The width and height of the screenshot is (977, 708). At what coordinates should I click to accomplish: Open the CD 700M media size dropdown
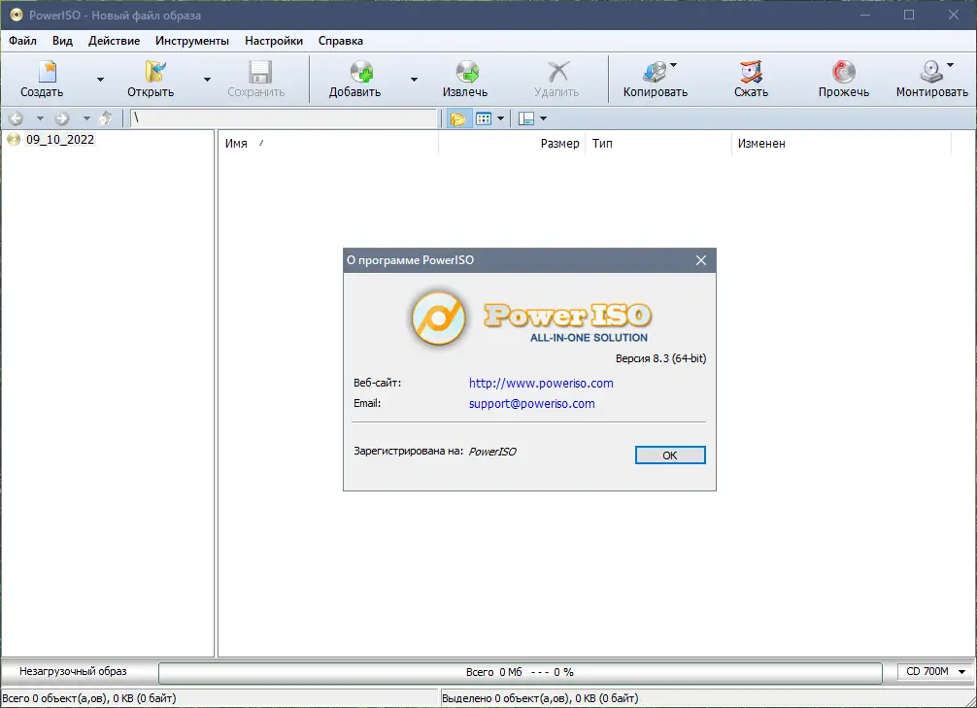point(934,671)
